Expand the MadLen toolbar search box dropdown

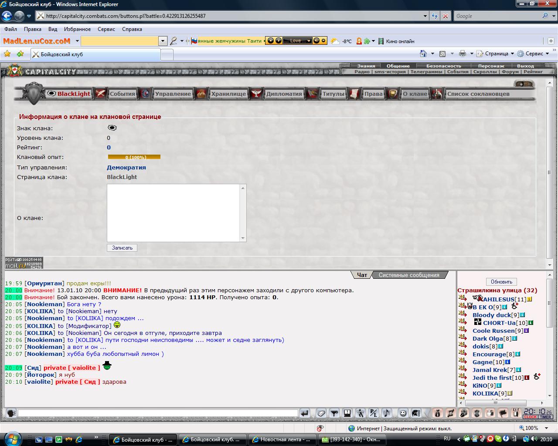tap(163, 41)
